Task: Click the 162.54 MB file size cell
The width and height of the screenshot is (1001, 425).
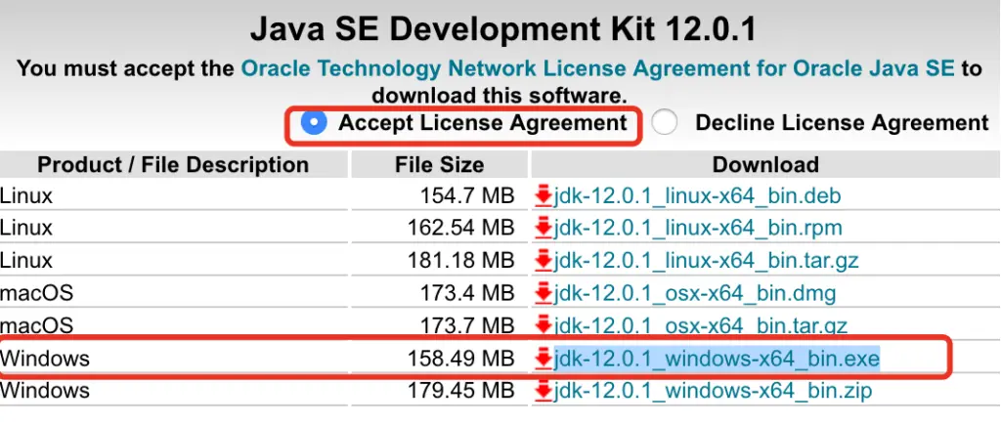Action: coord(461,229)
